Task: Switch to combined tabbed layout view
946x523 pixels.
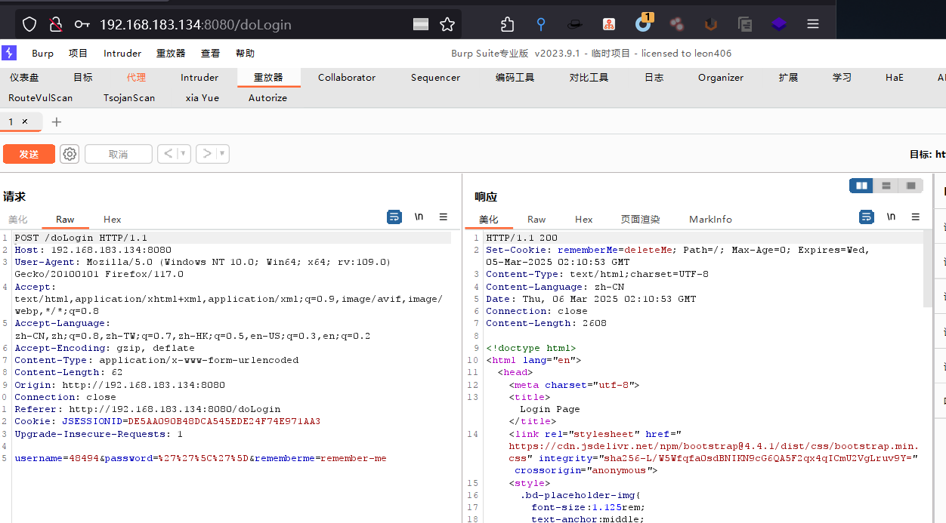Action: (x=911, y=186)
